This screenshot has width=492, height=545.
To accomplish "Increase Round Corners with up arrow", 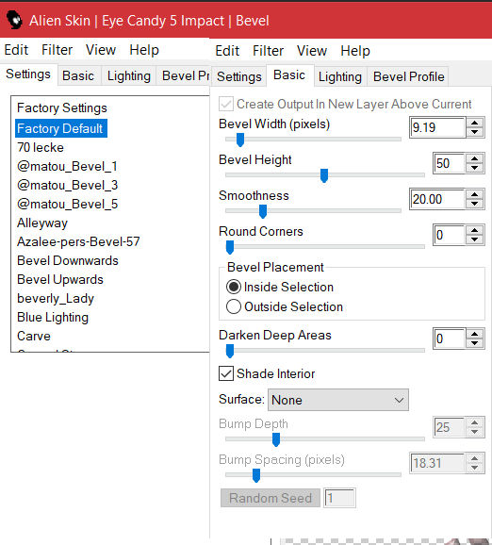I will (x=475, y=230).
